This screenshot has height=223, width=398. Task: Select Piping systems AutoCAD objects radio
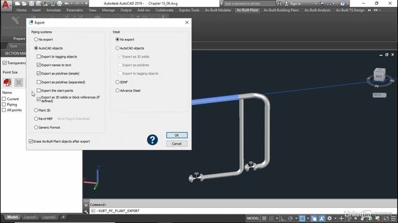[36, 48]
